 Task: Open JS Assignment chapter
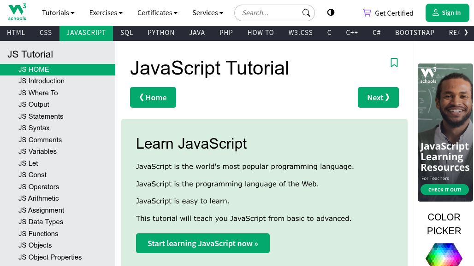58,210
